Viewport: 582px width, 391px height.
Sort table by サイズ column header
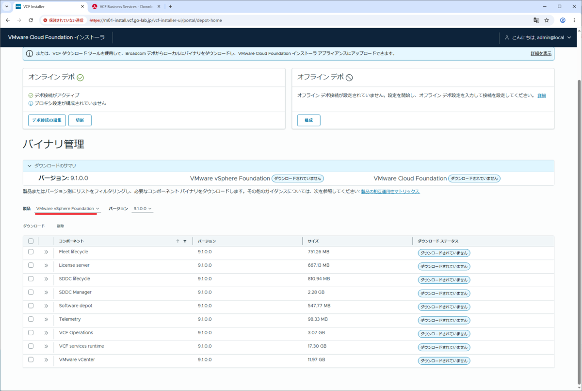[313, 241]
